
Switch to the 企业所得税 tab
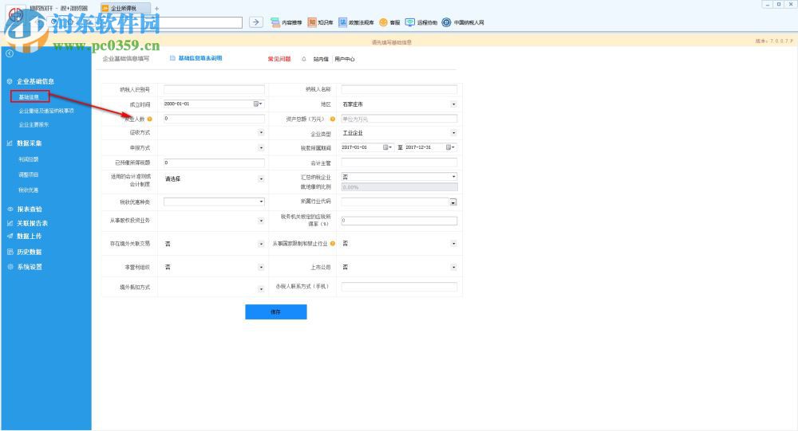[x=125, y=8]
